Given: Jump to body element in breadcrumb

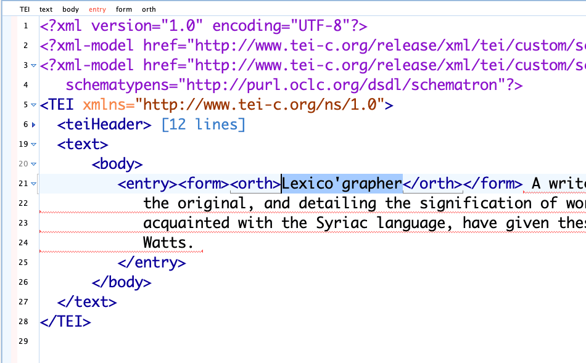Looking at the screenshot, I should [70, 9].
